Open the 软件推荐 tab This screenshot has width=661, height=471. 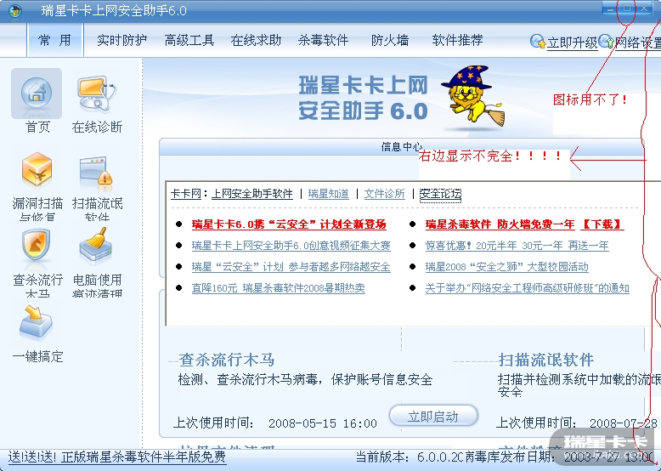click(457, 40)
